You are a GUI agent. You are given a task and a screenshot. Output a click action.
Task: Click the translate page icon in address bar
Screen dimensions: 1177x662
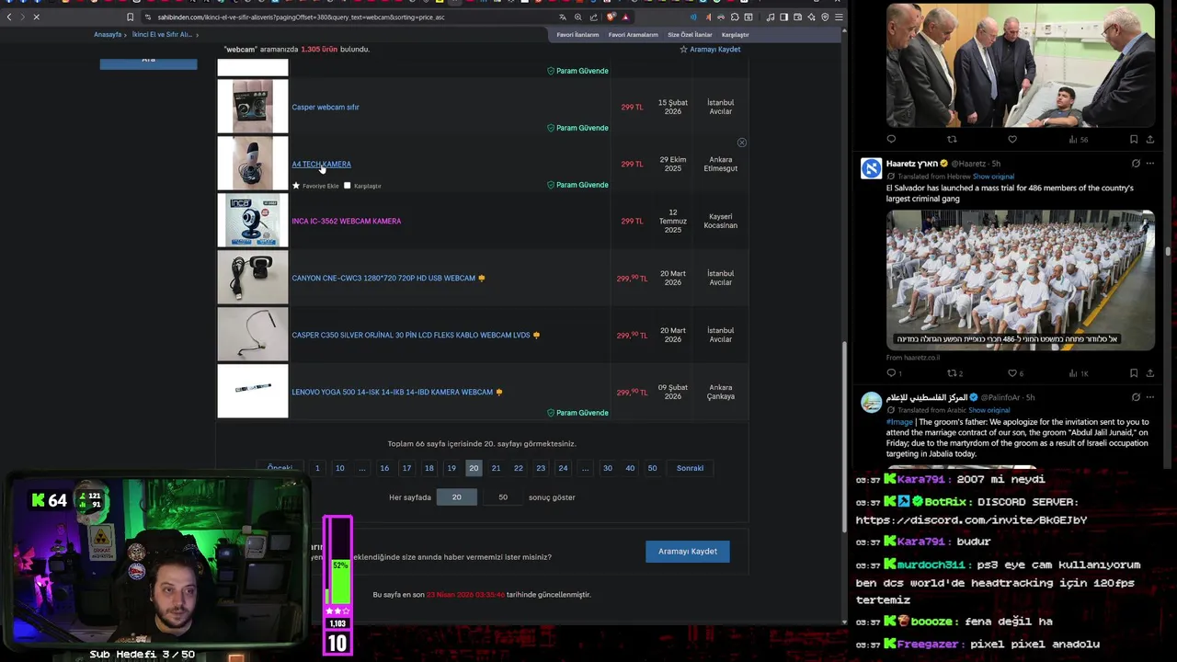click(563, 17)
